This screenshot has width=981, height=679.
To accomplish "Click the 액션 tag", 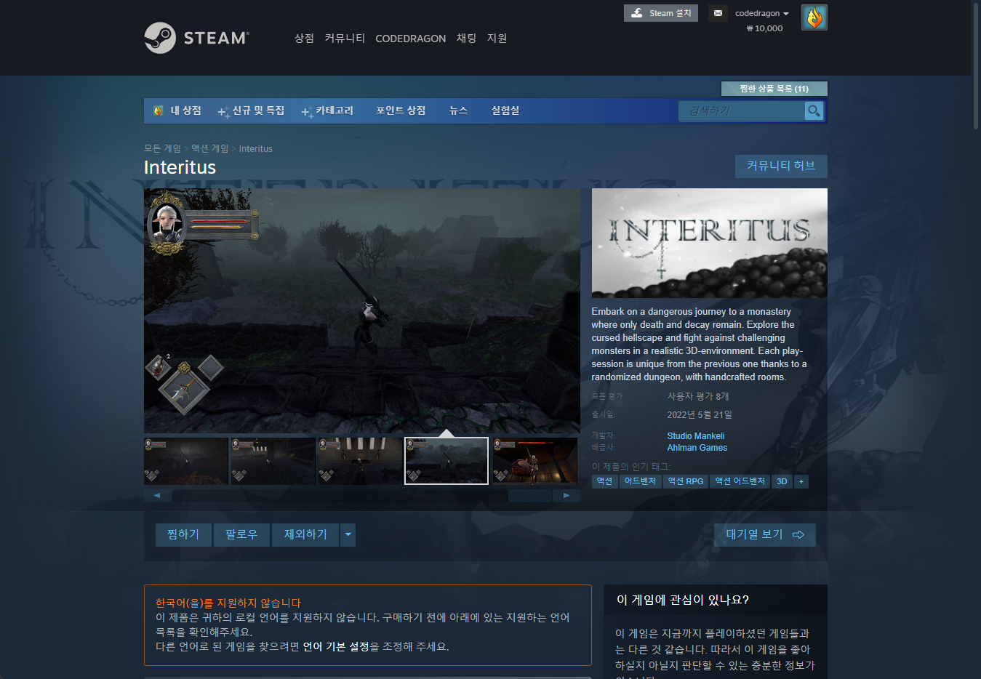I will pos(604,481).
